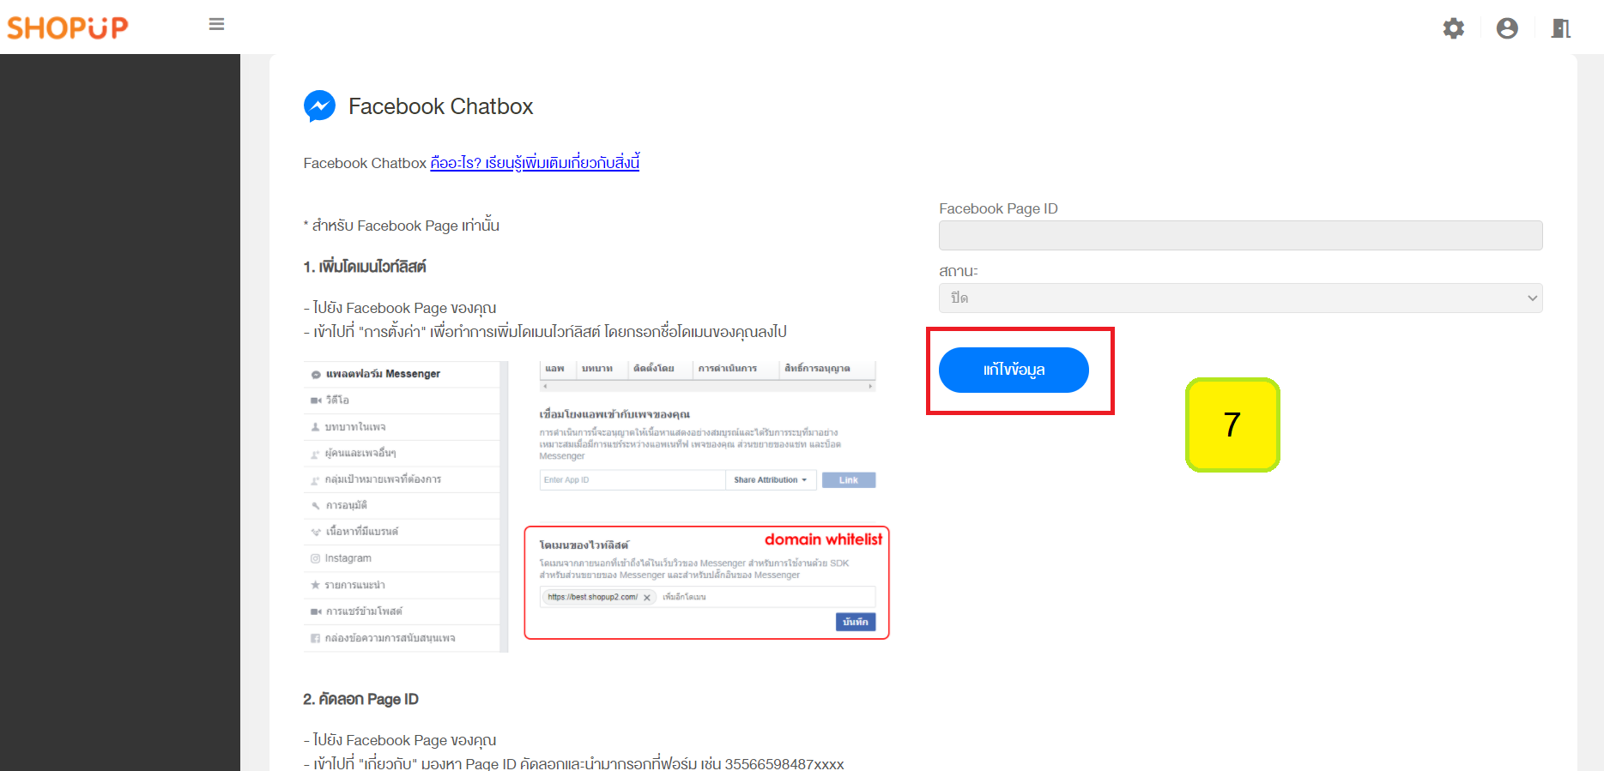The width and height of the screenshot is (1604, 771).
Task: Click the SHOPUP logo
Action: (68, 27)
